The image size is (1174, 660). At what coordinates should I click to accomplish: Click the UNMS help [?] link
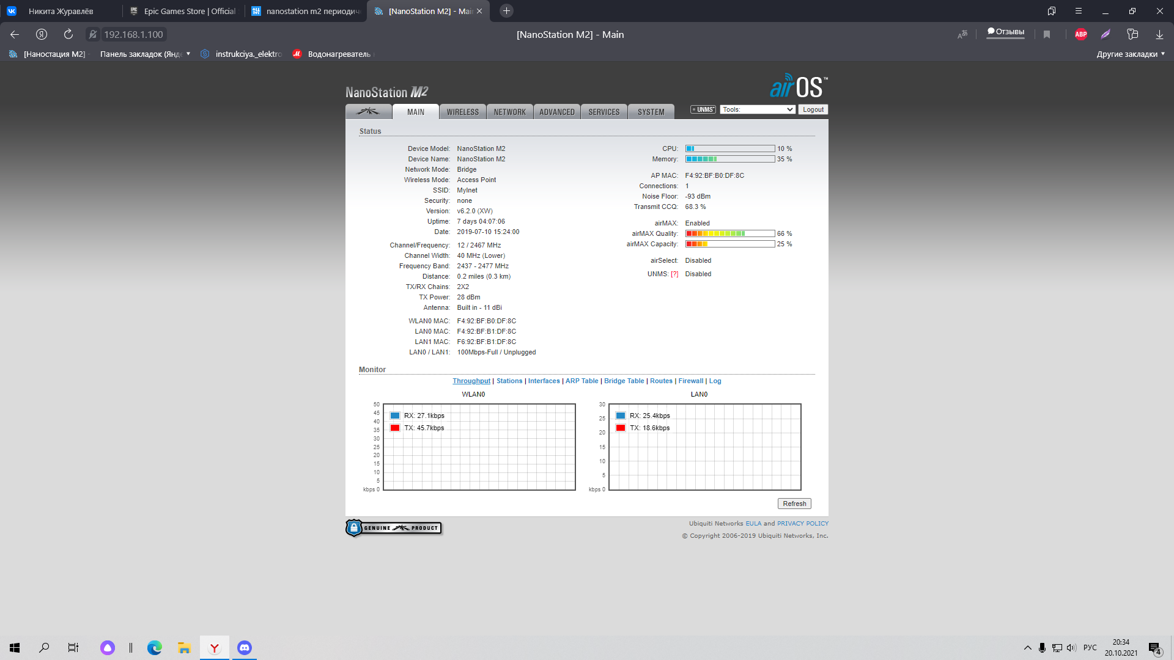click(x=674, y=274)
